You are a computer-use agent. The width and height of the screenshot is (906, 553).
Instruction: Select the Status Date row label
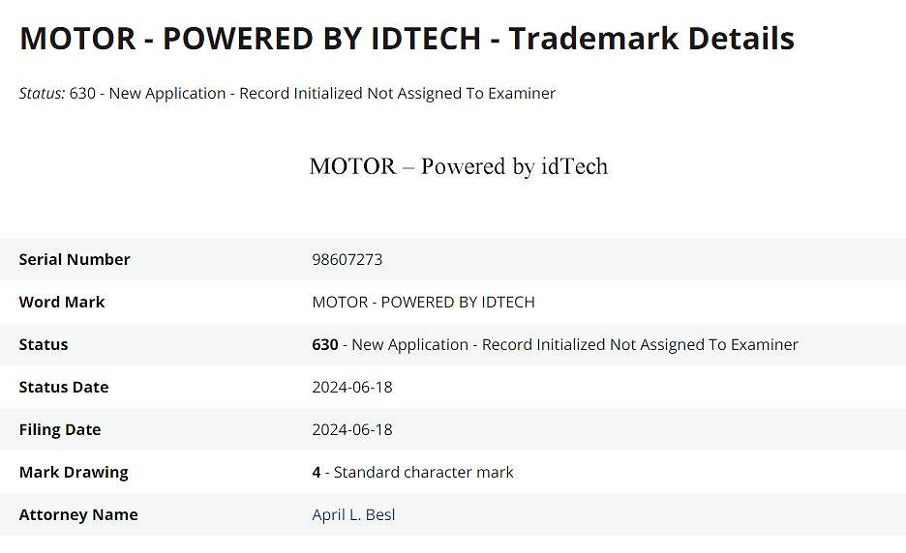pos(64,387)
